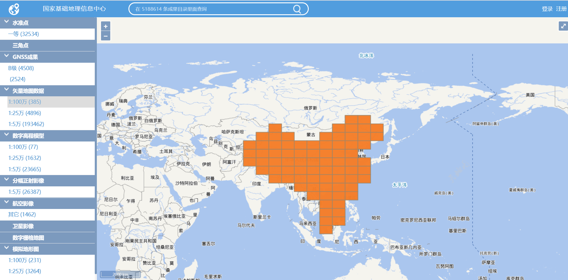Open the 卫星影像 category header
The width and height of the screenshot is (568, 280).
(23, 226)
